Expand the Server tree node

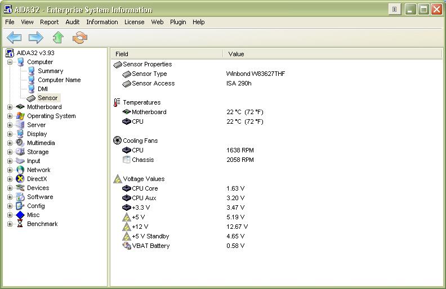click(x=10, y=125)
